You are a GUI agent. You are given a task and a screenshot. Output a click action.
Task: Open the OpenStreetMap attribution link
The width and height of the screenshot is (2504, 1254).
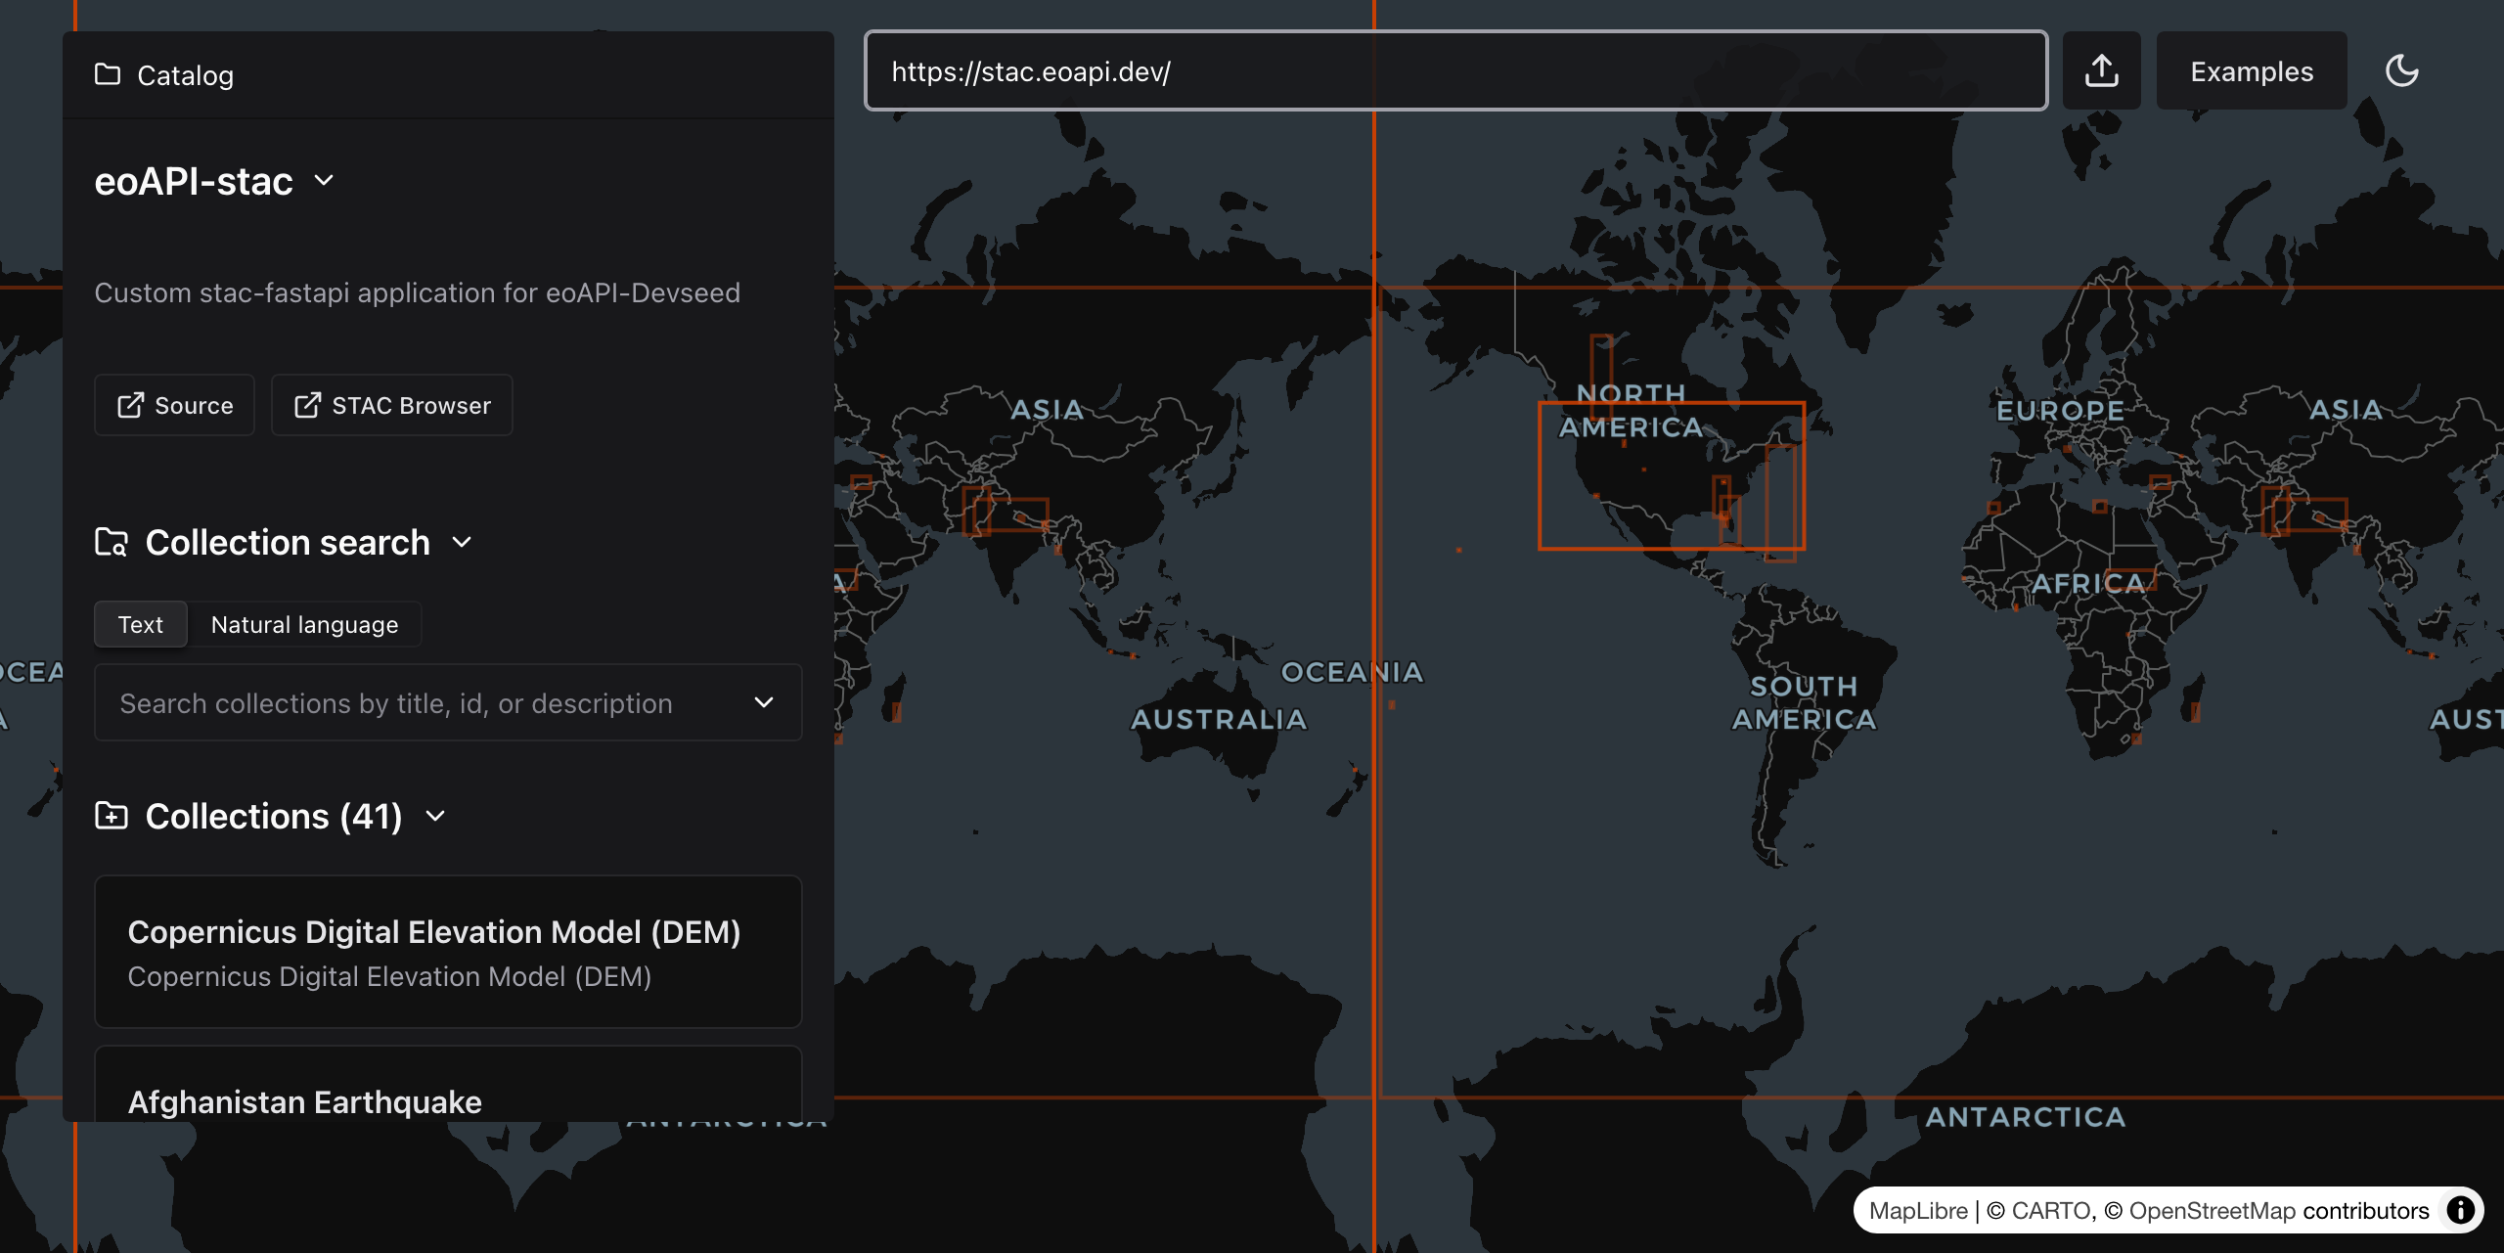pyautogui.click(x=2212, y=1210)
